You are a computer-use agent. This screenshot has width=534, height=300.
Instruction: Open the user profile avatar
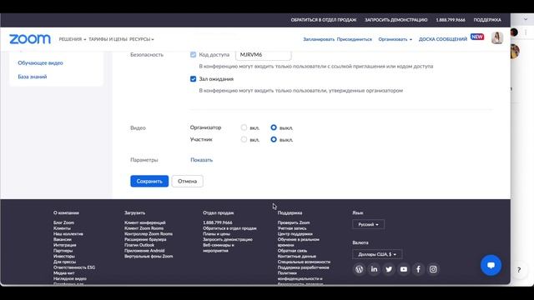point(497,37)
